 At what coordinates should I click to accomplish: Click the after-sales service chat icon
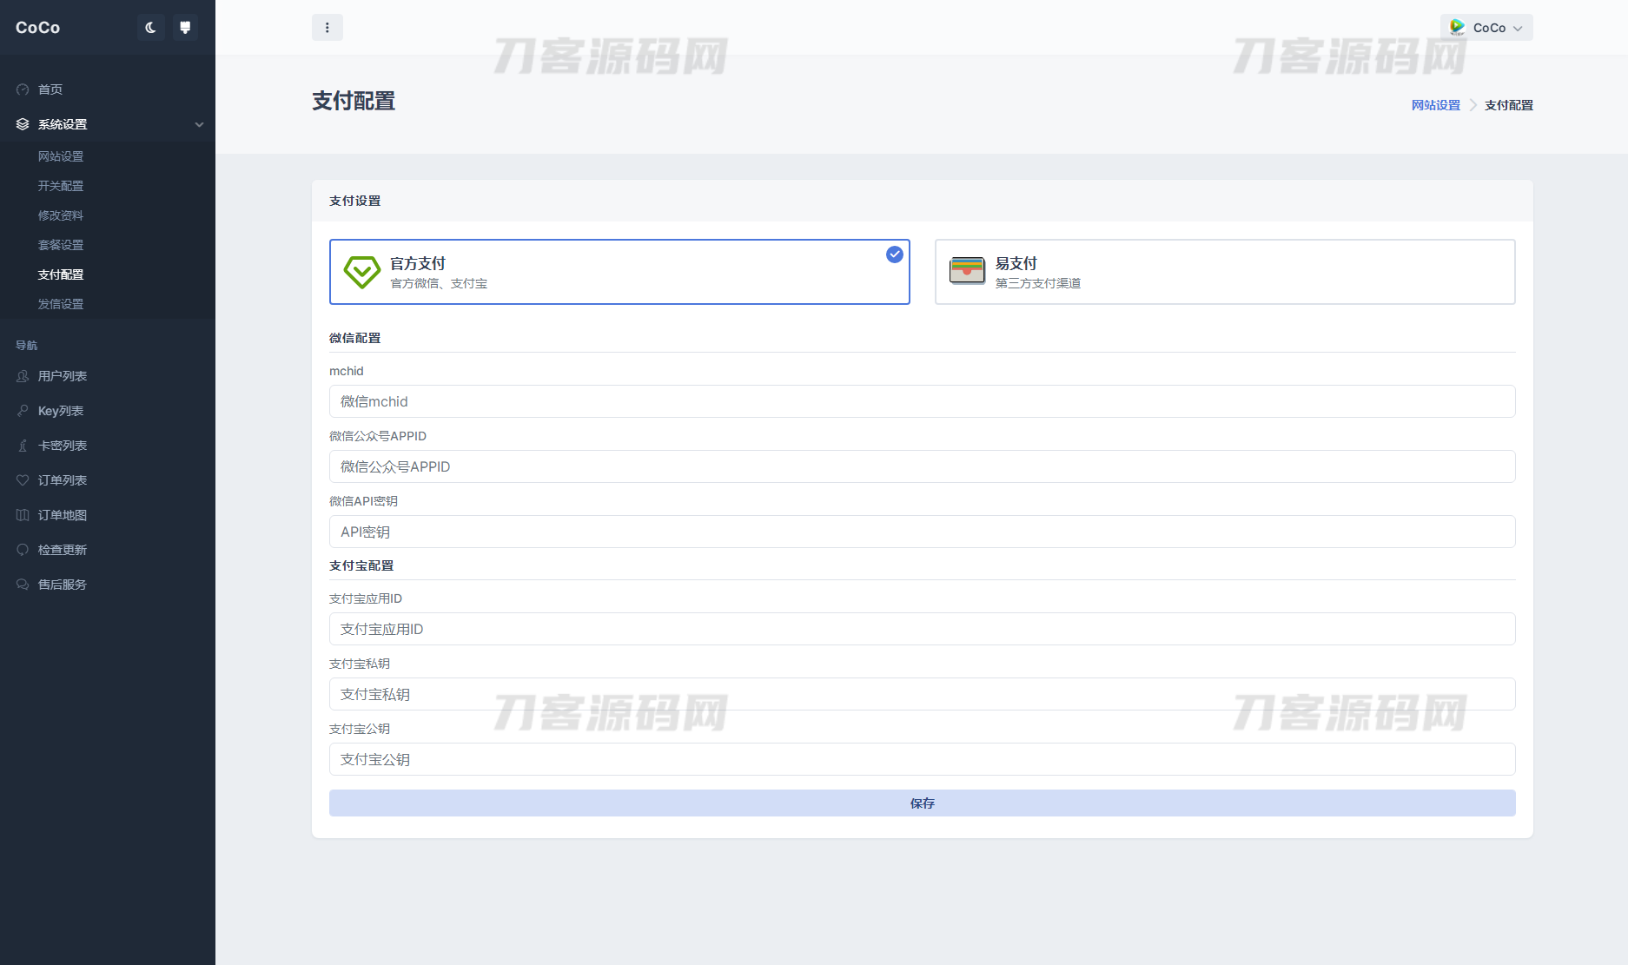click(23, 585)
